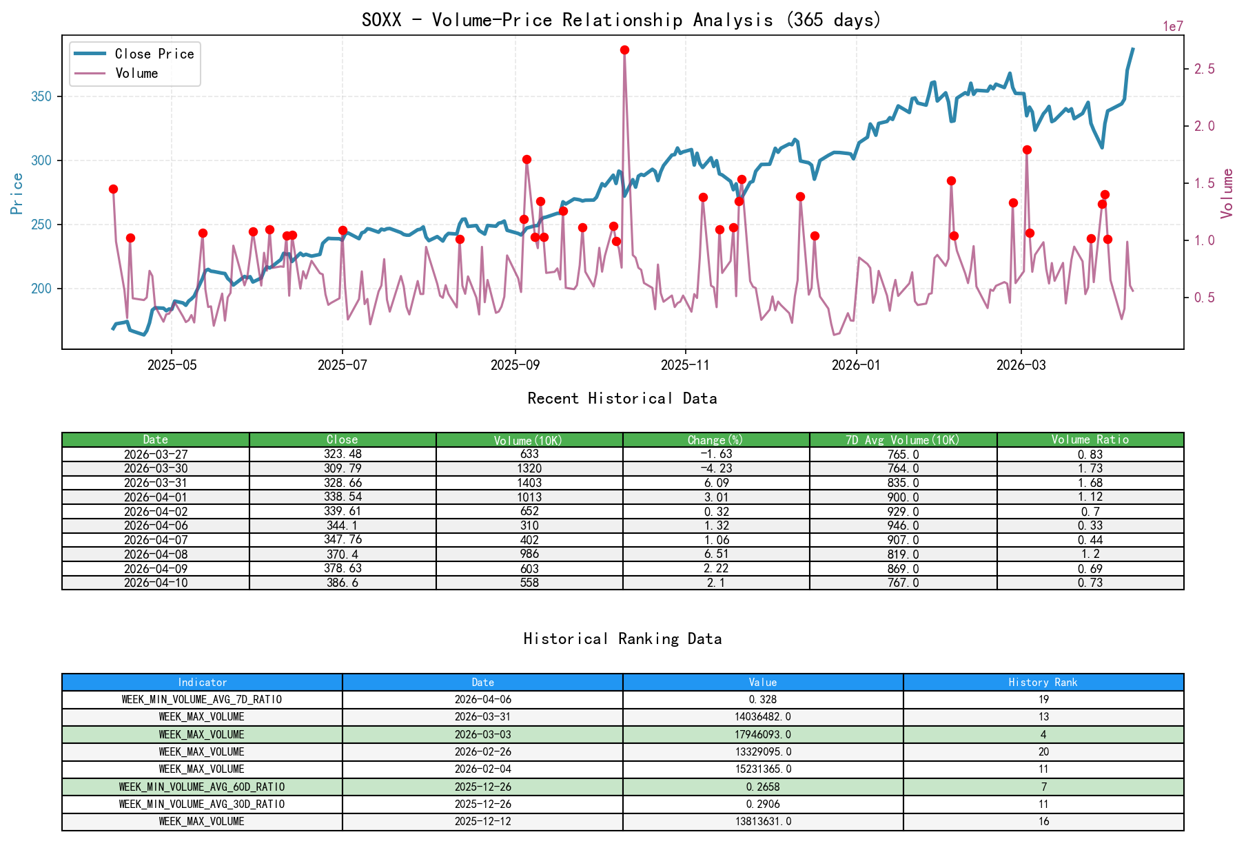The height and width of the screenshot is (841, 1246).
Task: Select volume value "1013"
Action: (x=529, y=497)
